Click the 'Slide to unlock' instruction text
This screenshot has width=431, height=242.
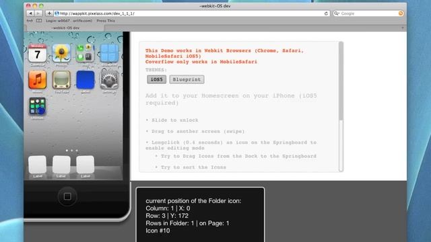coord(175,120)
